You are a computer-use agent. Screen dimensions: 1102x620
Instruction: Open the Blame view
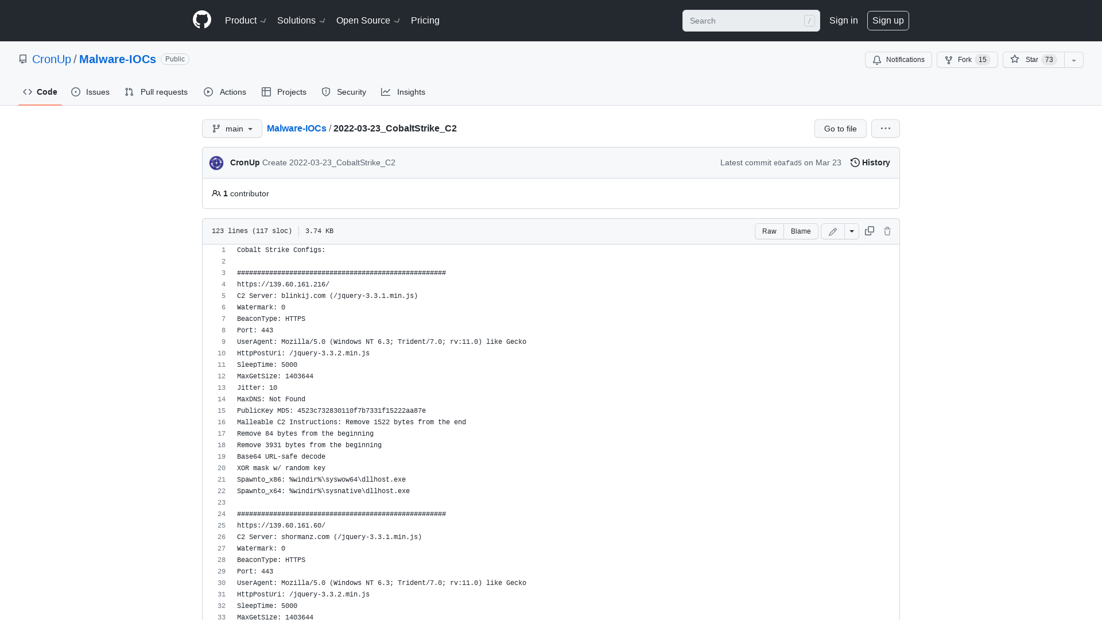tap(801, 231)
